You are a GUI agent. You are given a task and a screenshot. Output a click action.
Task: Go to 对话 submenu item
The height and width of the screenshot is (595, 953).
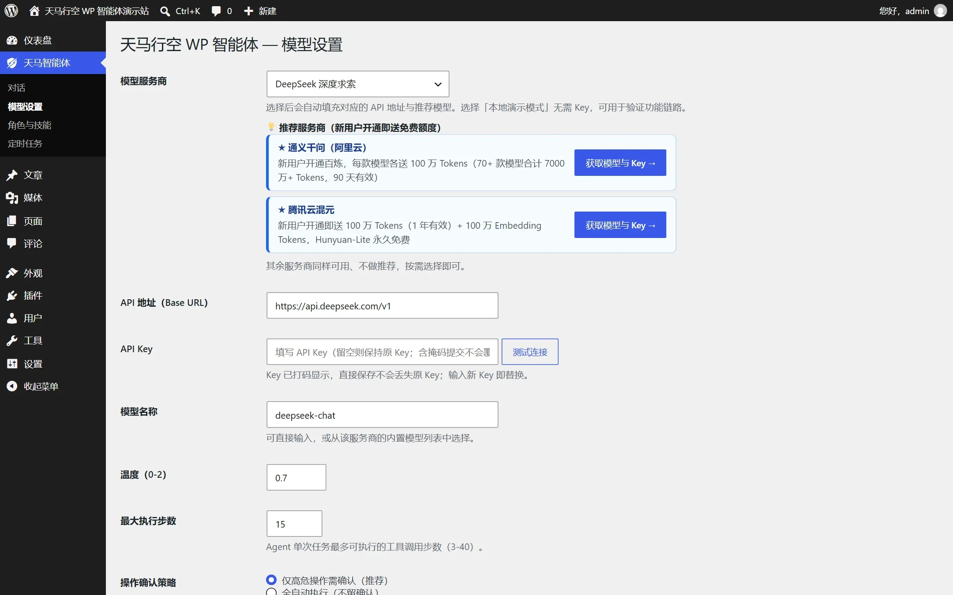[x=16, y=88]
